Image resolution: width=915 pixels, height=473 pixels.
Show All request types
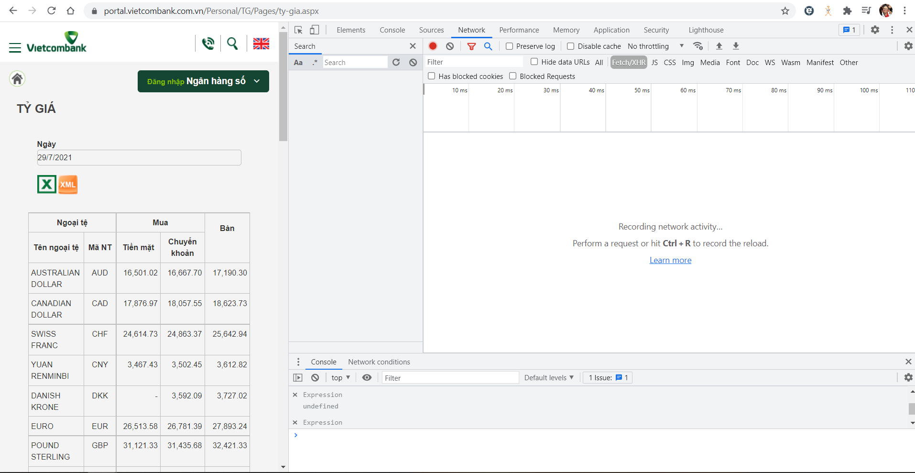599,63
